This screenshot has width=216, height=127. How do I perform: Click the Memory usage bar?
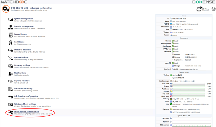188,99
